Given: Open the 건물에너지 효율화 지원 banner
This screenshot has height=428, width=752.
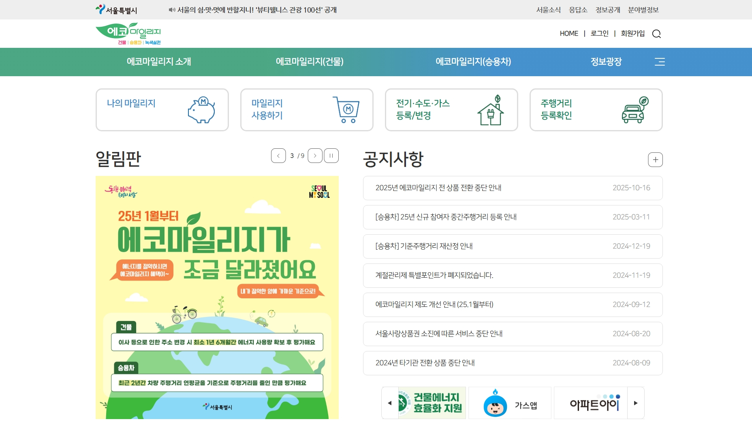Looking at the screenshot, I should click(432, 403).
